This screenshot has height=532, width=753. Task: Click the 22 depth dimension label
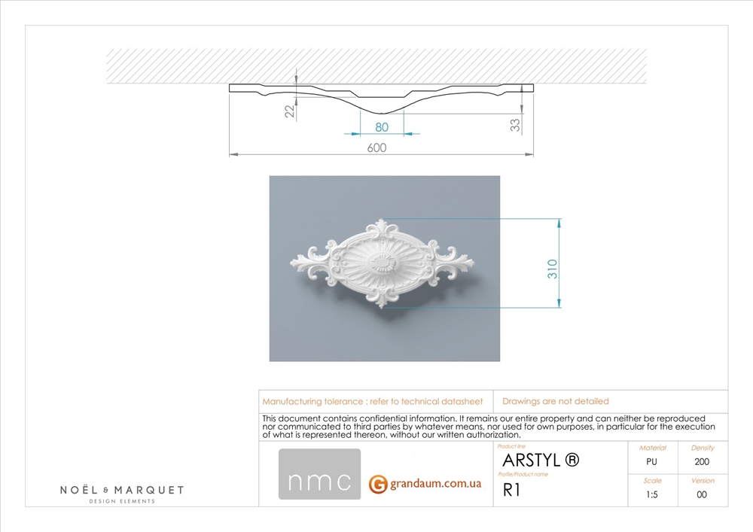[x=289, y=111]
